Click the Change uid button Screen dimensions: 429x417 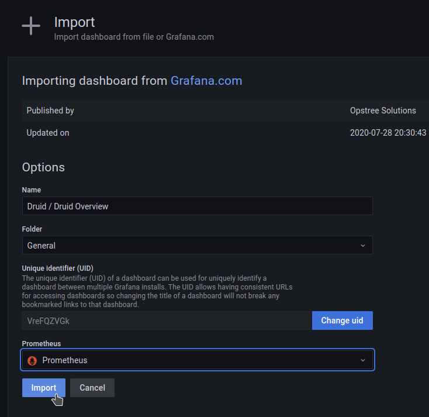pyautogui.click(x=342, y=320)
